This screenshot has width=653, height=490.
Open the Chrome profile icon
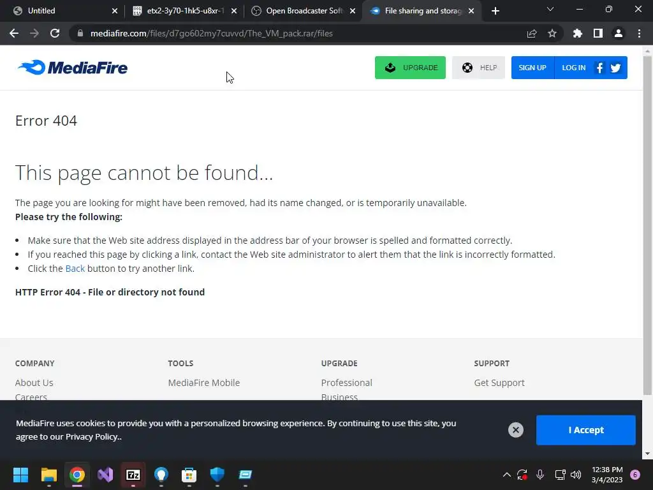click(619, 33)
